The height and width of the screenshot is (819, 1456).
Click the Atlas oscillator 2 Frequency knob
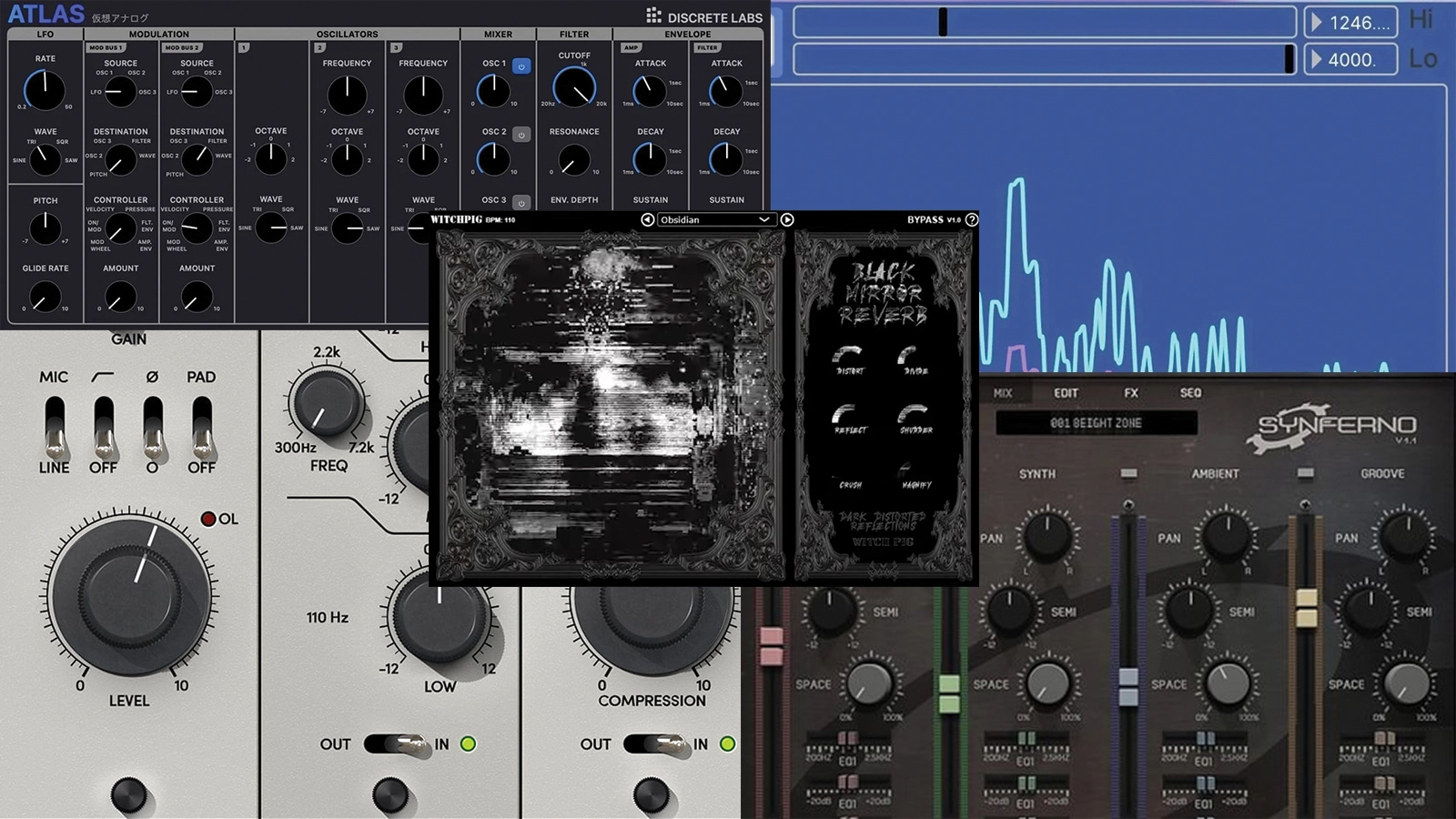tap(347, 95)
